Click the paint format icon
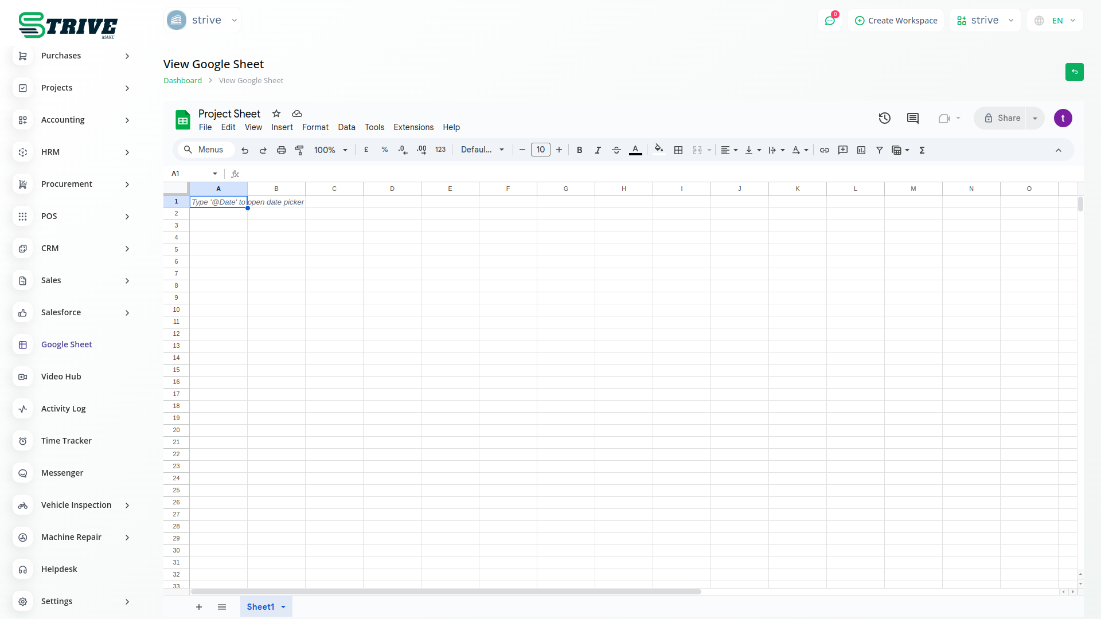Viewport: 1101px width, 619px height. click(299, 150)
